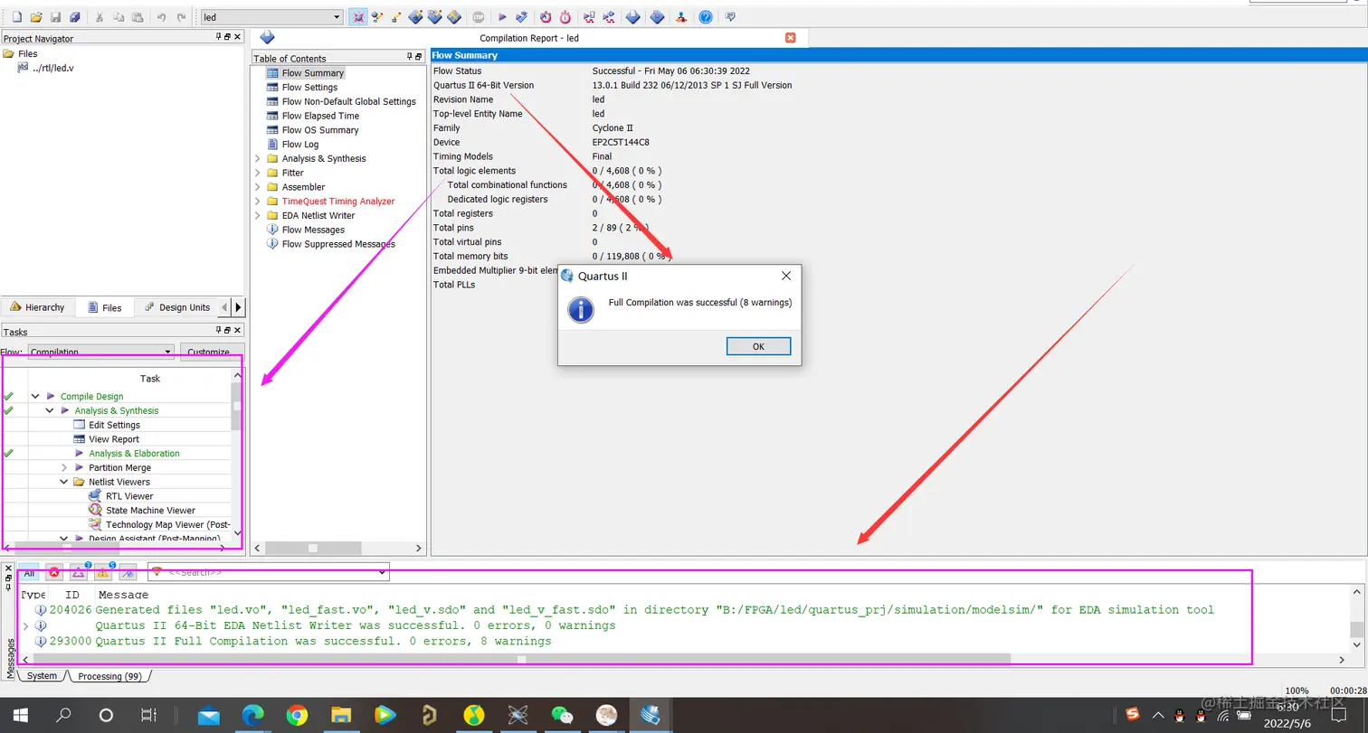Click the Start Compilation play icon

point(502,17)
